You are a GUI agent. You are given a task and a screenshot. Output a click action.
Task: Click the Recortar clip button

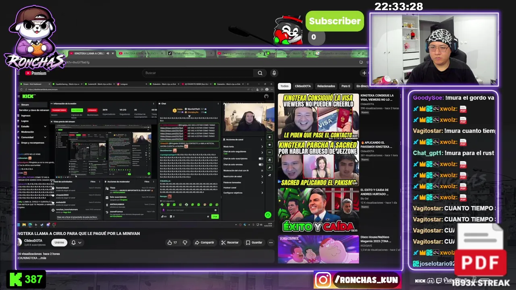coord(230,242)
